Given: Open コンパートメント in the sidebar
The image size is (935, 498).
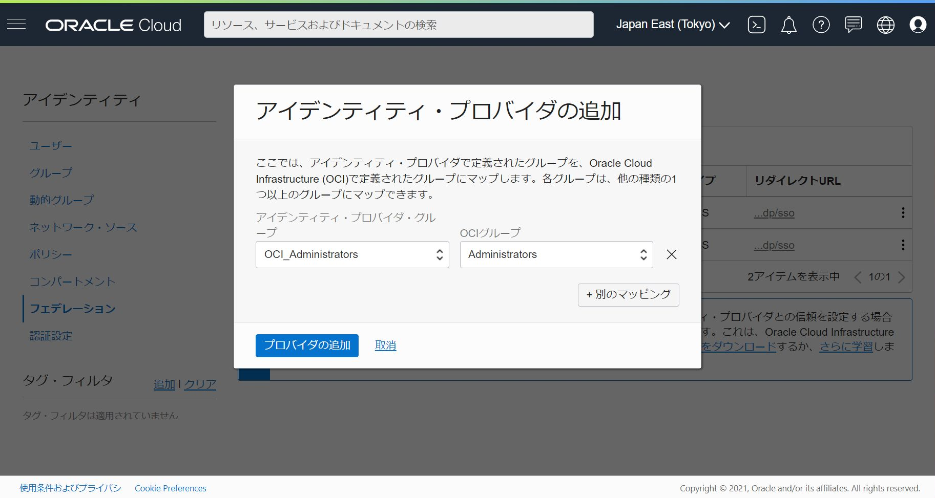Looking at the screenshot, I should [x=72, y=282].
